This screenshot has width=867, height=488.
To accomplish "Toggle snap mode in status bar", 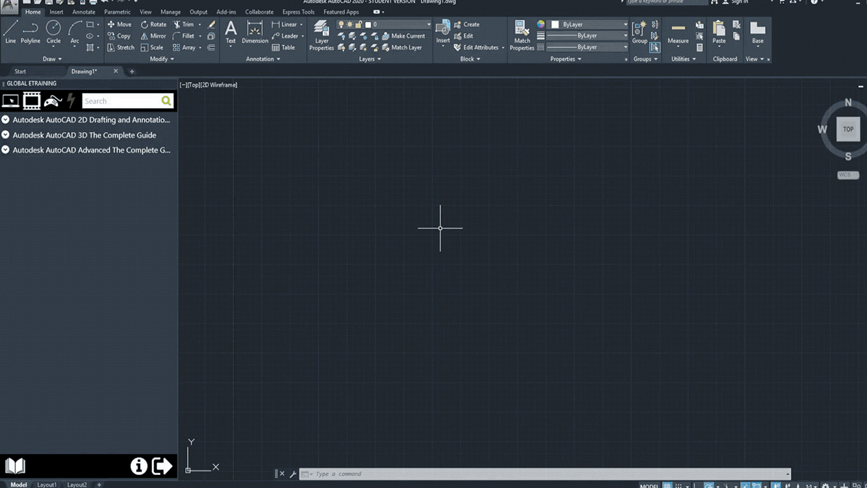I will tap(679, 485).
